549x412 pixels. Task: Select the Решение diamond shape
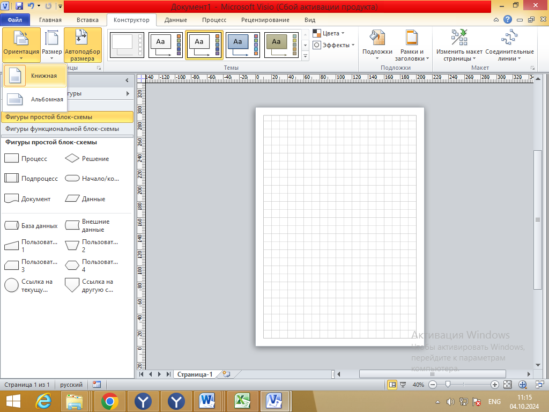[x=87, y=159]
